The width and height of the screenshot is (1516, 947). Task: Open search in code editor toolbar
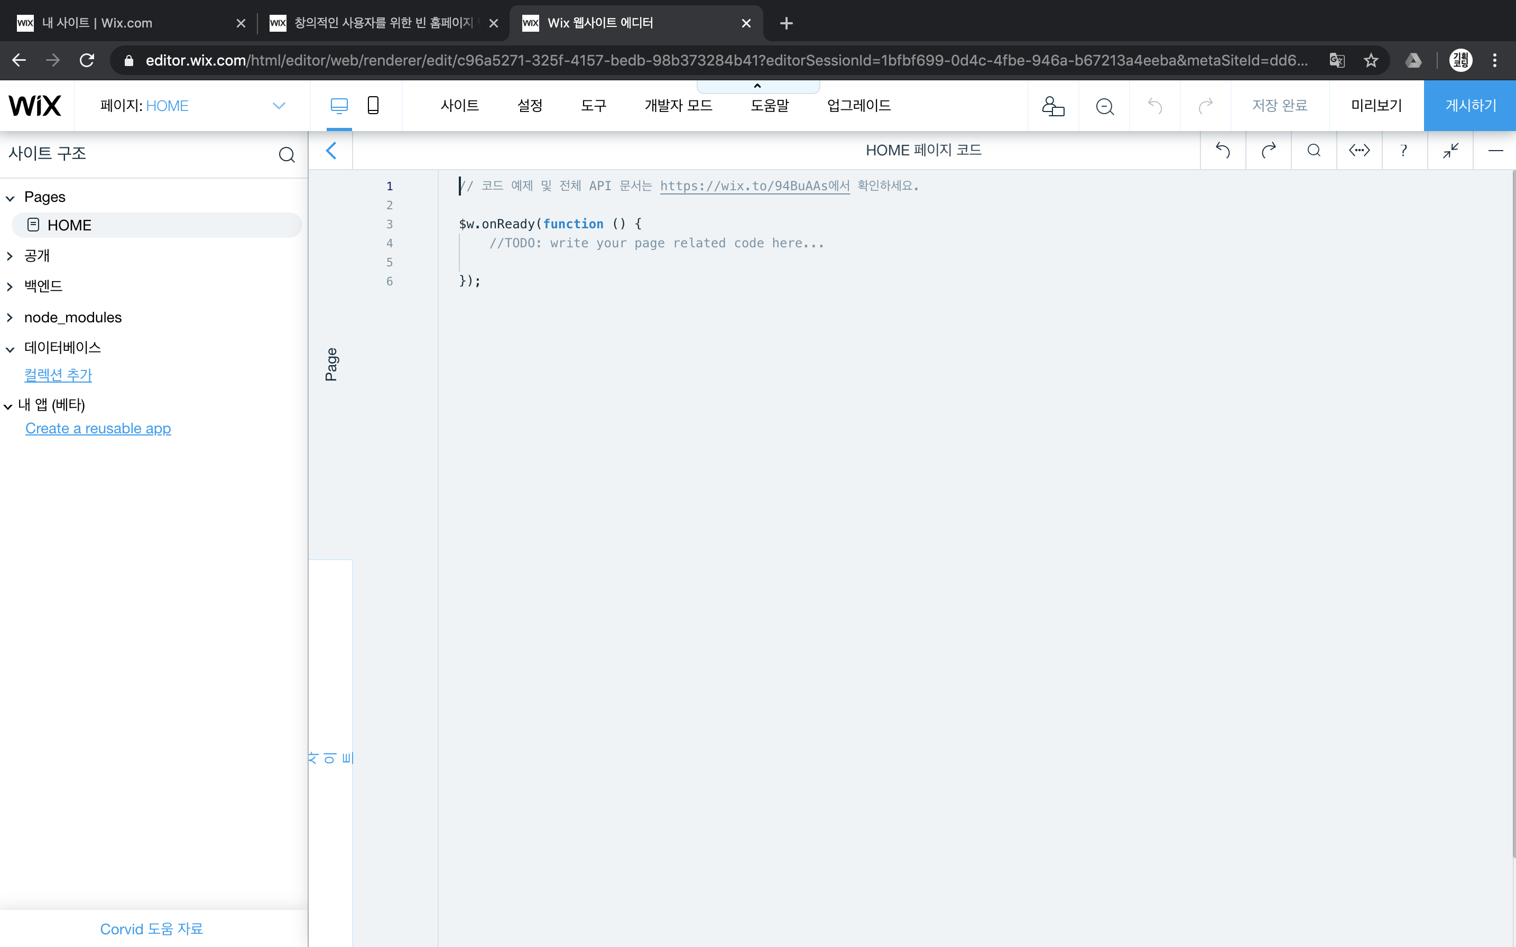coord(1314,150)
